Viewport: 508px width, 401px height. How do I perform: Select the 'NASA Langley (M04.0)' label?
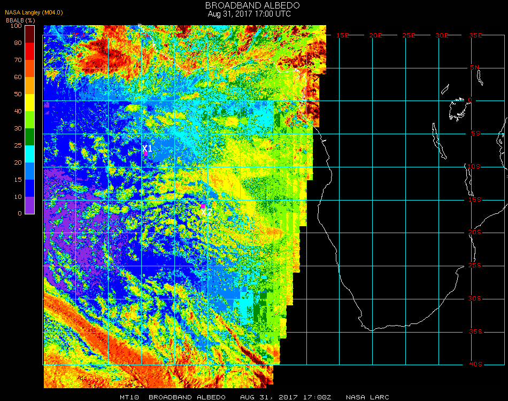(34, 13)
